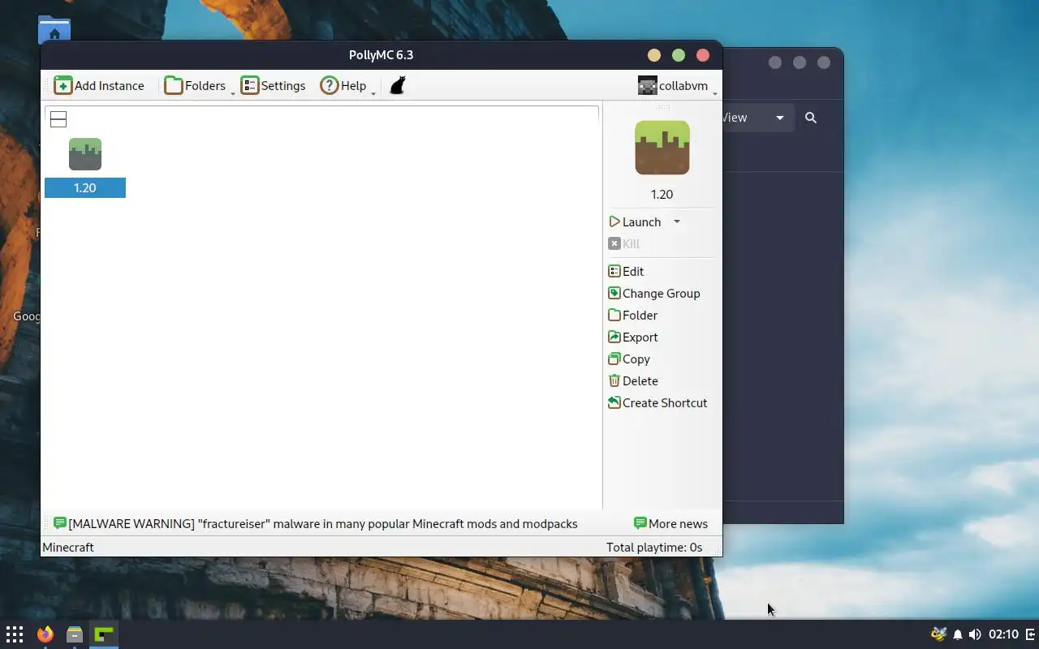Expand the Folders dropdown arrow

233,93
